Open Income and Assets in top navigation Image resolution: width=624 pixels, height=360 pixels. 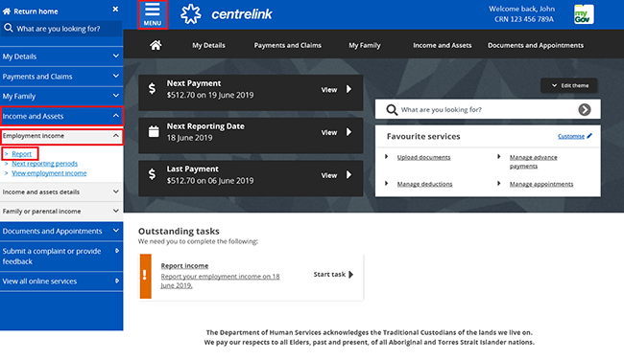point(443,45)
